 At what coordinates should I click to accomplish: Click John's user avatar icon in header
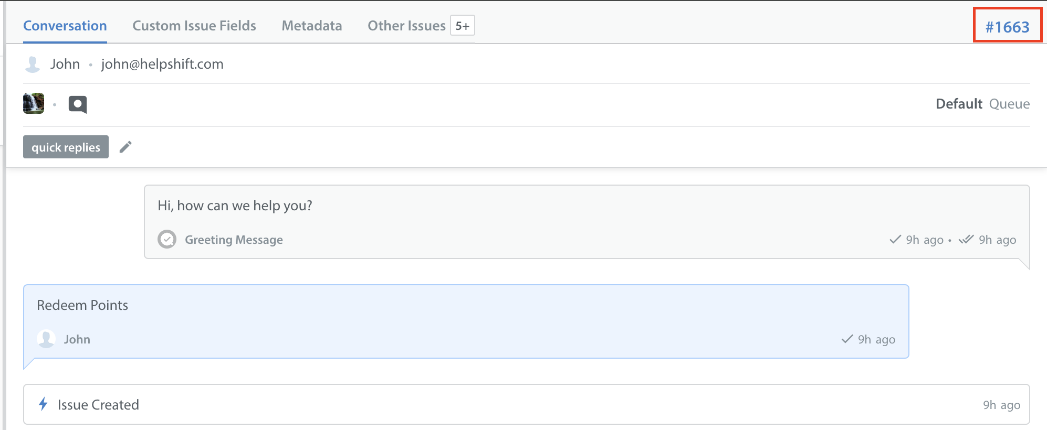[x=33, y=64]
